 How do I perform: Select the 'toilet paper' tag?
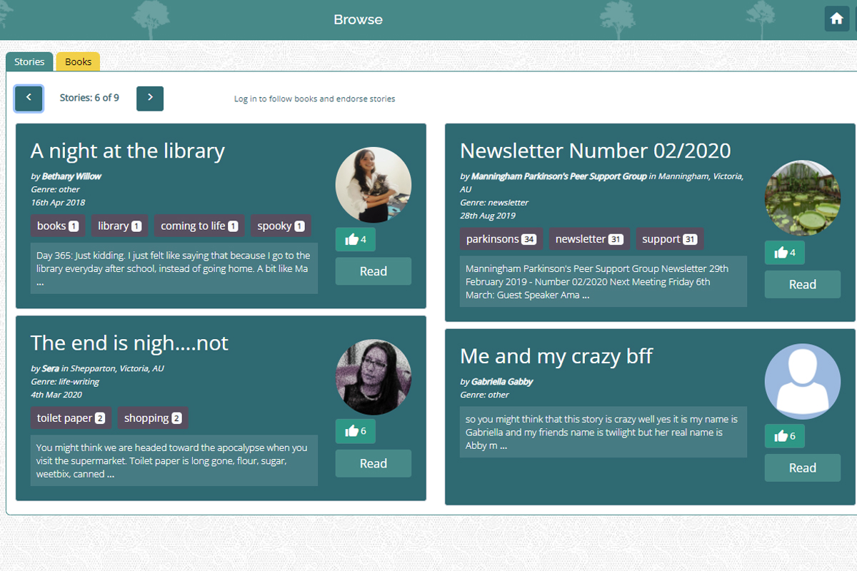[71, 418]
